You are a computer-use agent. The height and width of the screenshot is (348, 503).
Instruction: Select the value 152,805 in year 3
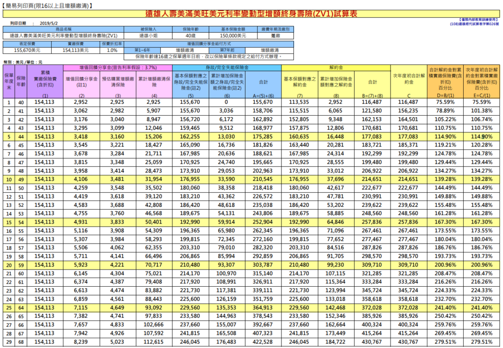[299, 120]
